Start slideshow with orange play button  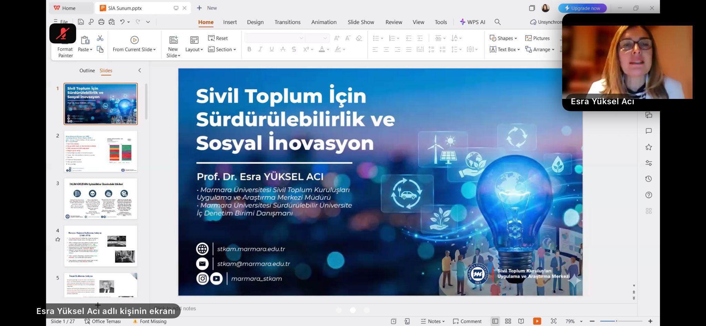point(537,321)
